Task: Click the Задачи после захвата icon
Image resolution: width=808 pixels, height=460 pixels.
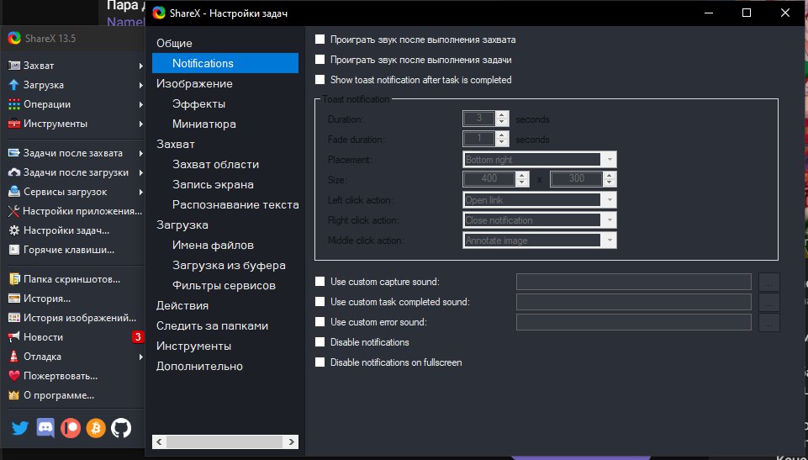Action: (x=14, y=153)
